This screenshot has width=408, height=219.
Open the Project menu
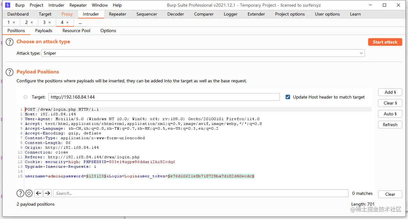(37, 5)
